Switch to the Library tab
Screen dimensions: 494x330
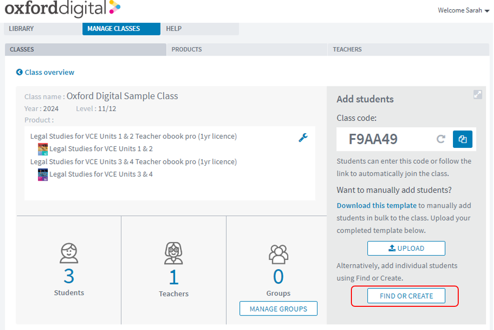[43, 29]
